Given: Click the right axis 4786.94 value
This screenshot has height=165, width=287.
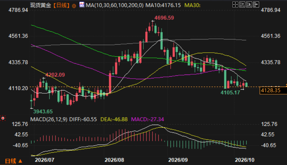Looking at the screenshot, I should (271, 10).
